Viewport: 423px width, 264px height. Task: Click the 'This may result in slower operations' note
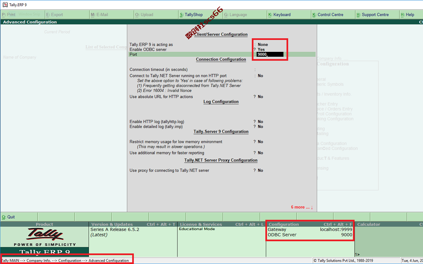171,147
